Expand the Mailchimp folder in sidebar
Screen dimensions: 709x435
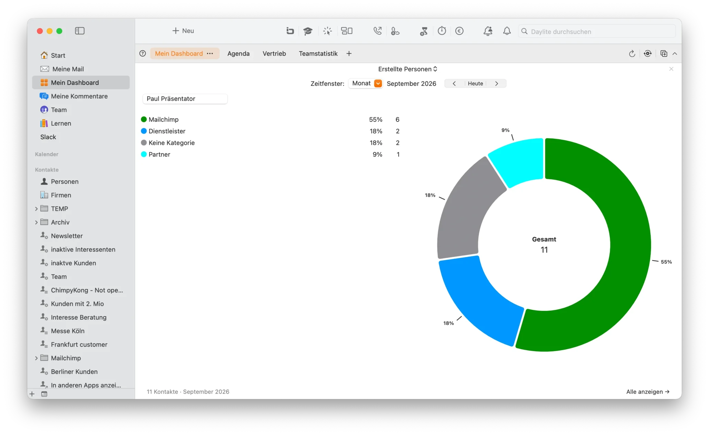coord(36,358)
